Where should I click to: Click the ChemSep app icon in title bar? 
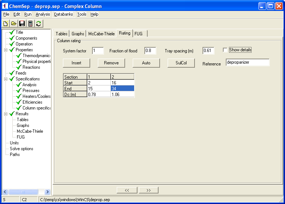[5, 6]
